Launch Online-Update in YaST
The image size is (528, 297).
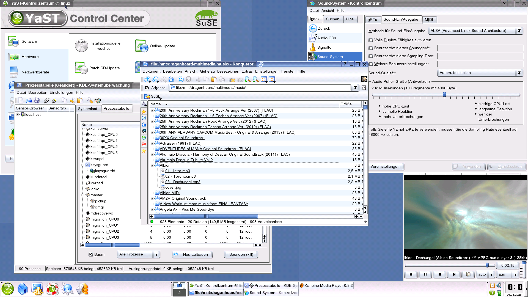tap(155, 46)
